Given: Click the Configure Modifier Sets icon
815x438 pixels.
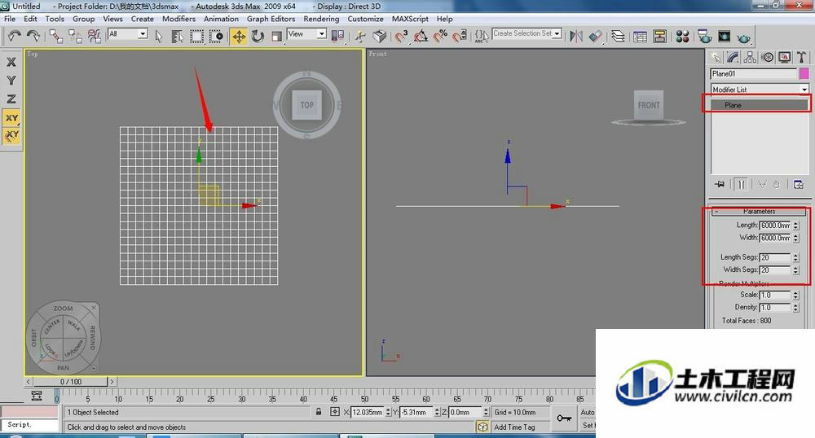Looking at the screenshot, I should (x=799, y=184).
